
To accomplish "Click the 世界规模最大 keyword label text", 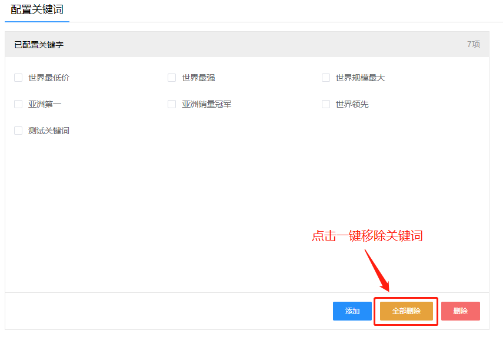I will [360, 78].
